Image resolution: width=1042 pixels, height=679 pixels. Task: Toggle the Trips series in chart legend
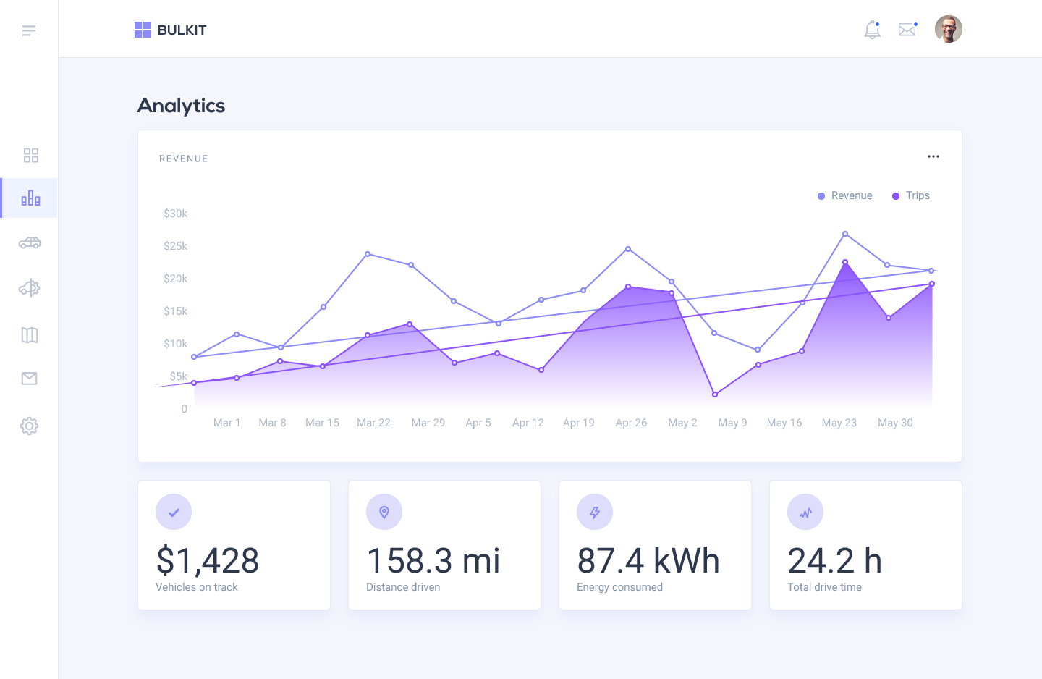point(910,195)
